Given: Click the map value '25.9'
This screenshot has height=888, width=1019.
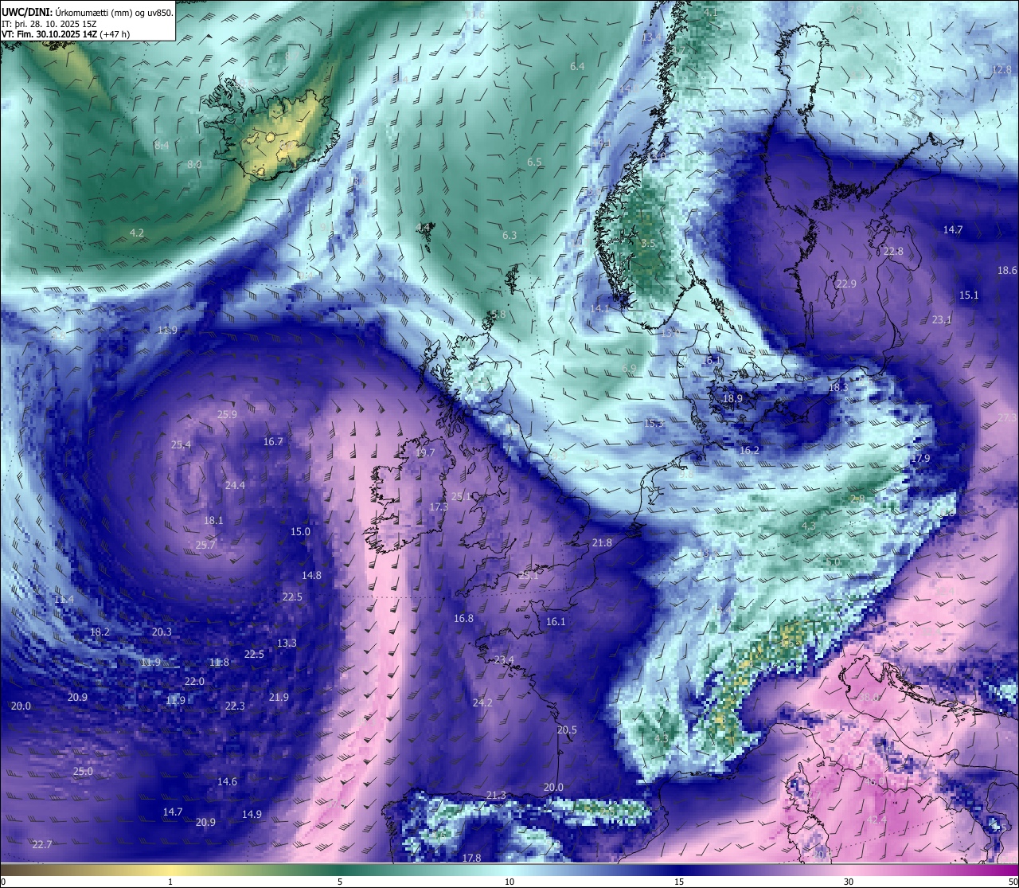Looking at the screenshot, I should tap(227, 414).
